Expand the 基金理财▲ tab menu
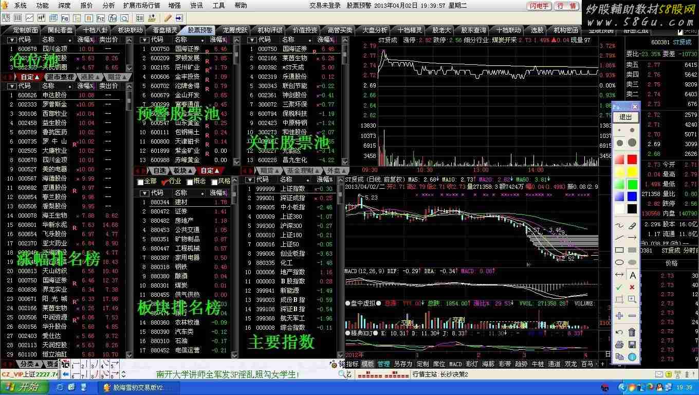Screen dimensions: 699x395 [x=304, y=170]
